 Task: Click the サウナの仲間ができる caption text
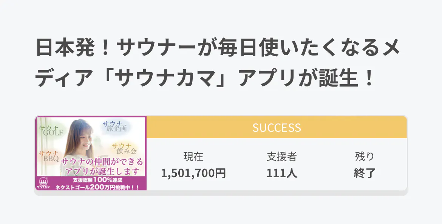(x=102, y=162)
